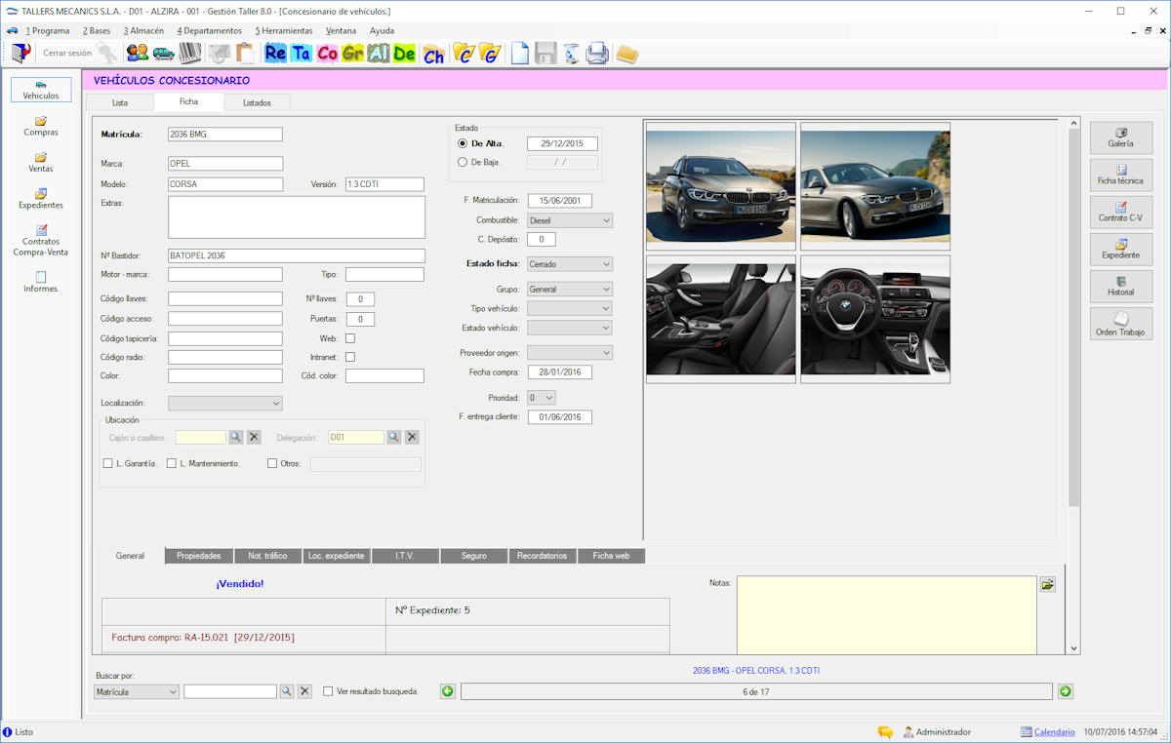Open the 'Ta' module icon
Screen dimensions: 1171x743
tap(301, 53)
